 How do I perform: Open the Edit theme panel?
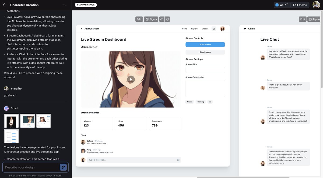pos(300,5)
